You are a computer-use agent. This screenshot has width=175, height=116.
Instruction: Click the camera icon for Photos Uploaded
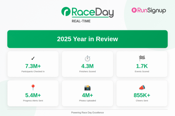click(87, 87)
